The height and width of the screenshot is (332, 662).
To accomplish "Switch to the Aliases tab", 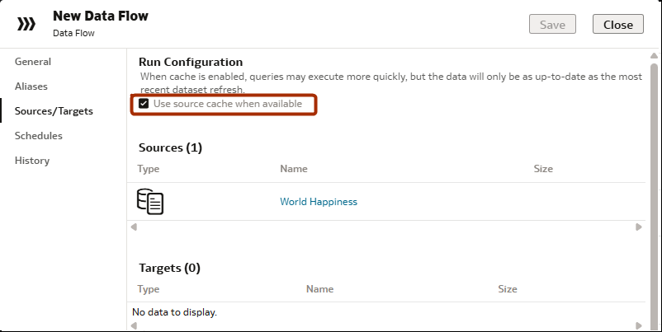I will click(31, 87).
